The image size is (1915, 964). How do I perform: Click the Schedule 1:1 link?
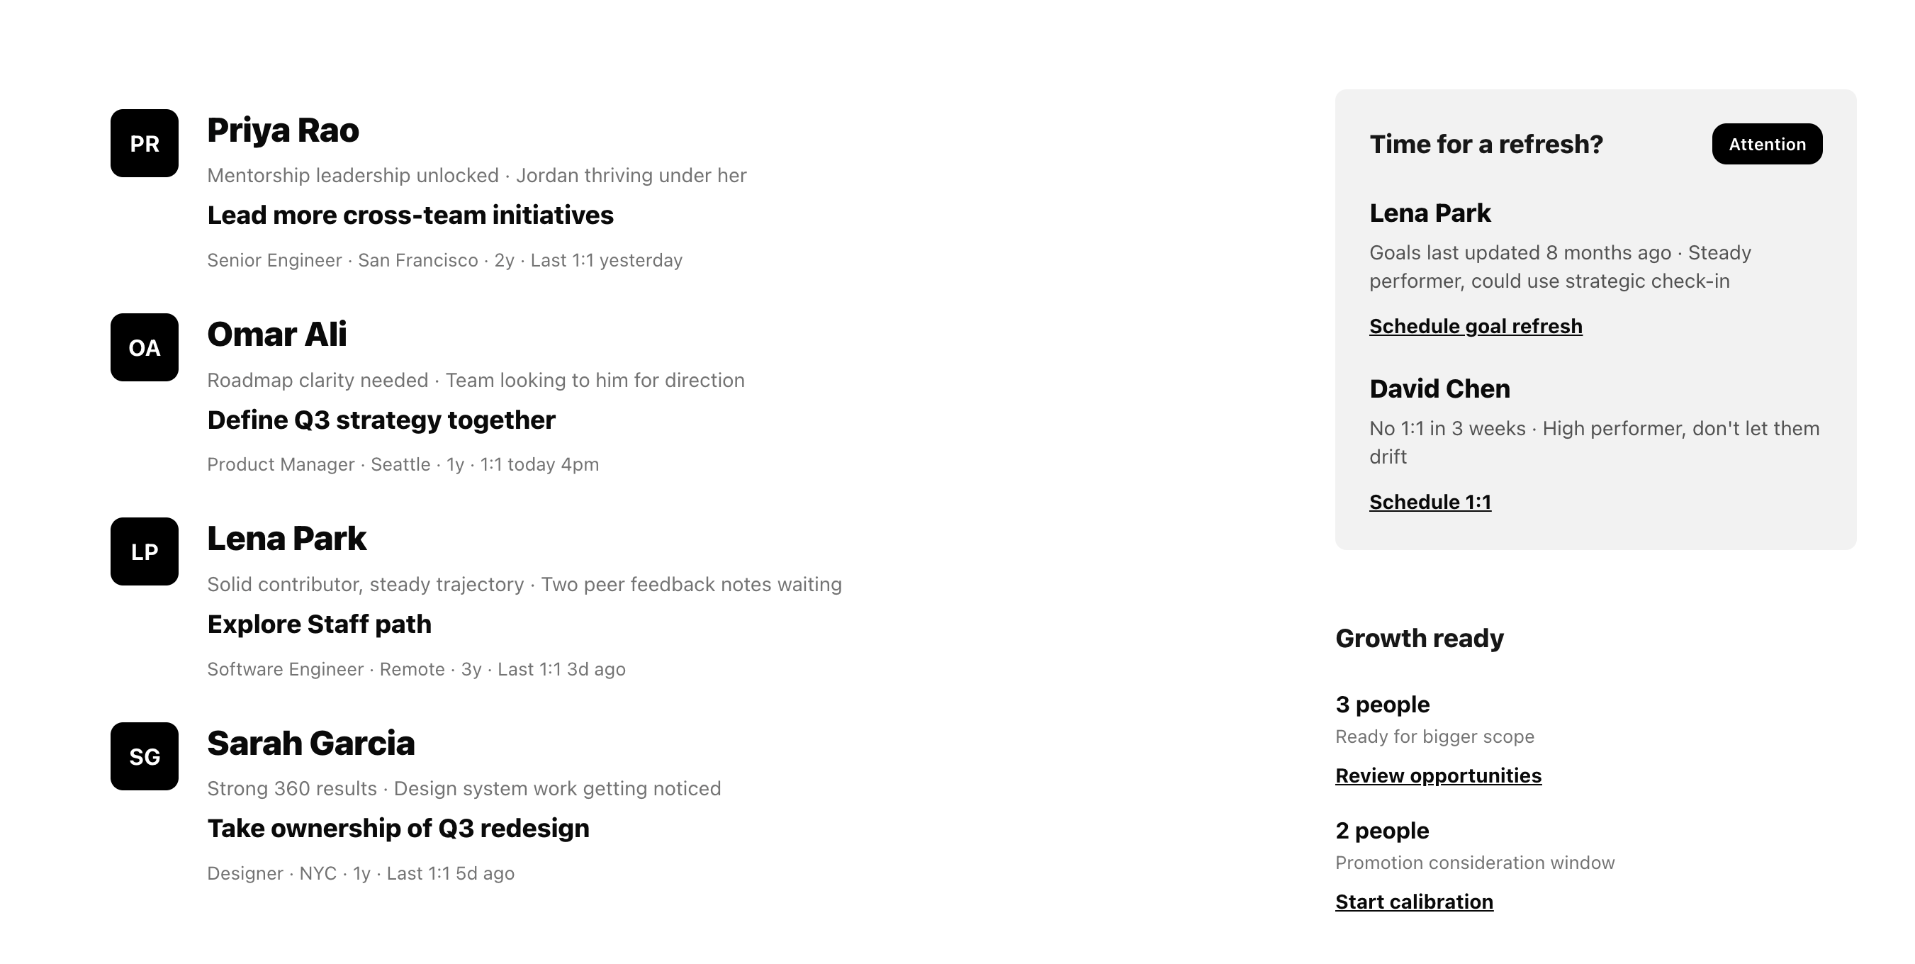(x=1430, y=502)
